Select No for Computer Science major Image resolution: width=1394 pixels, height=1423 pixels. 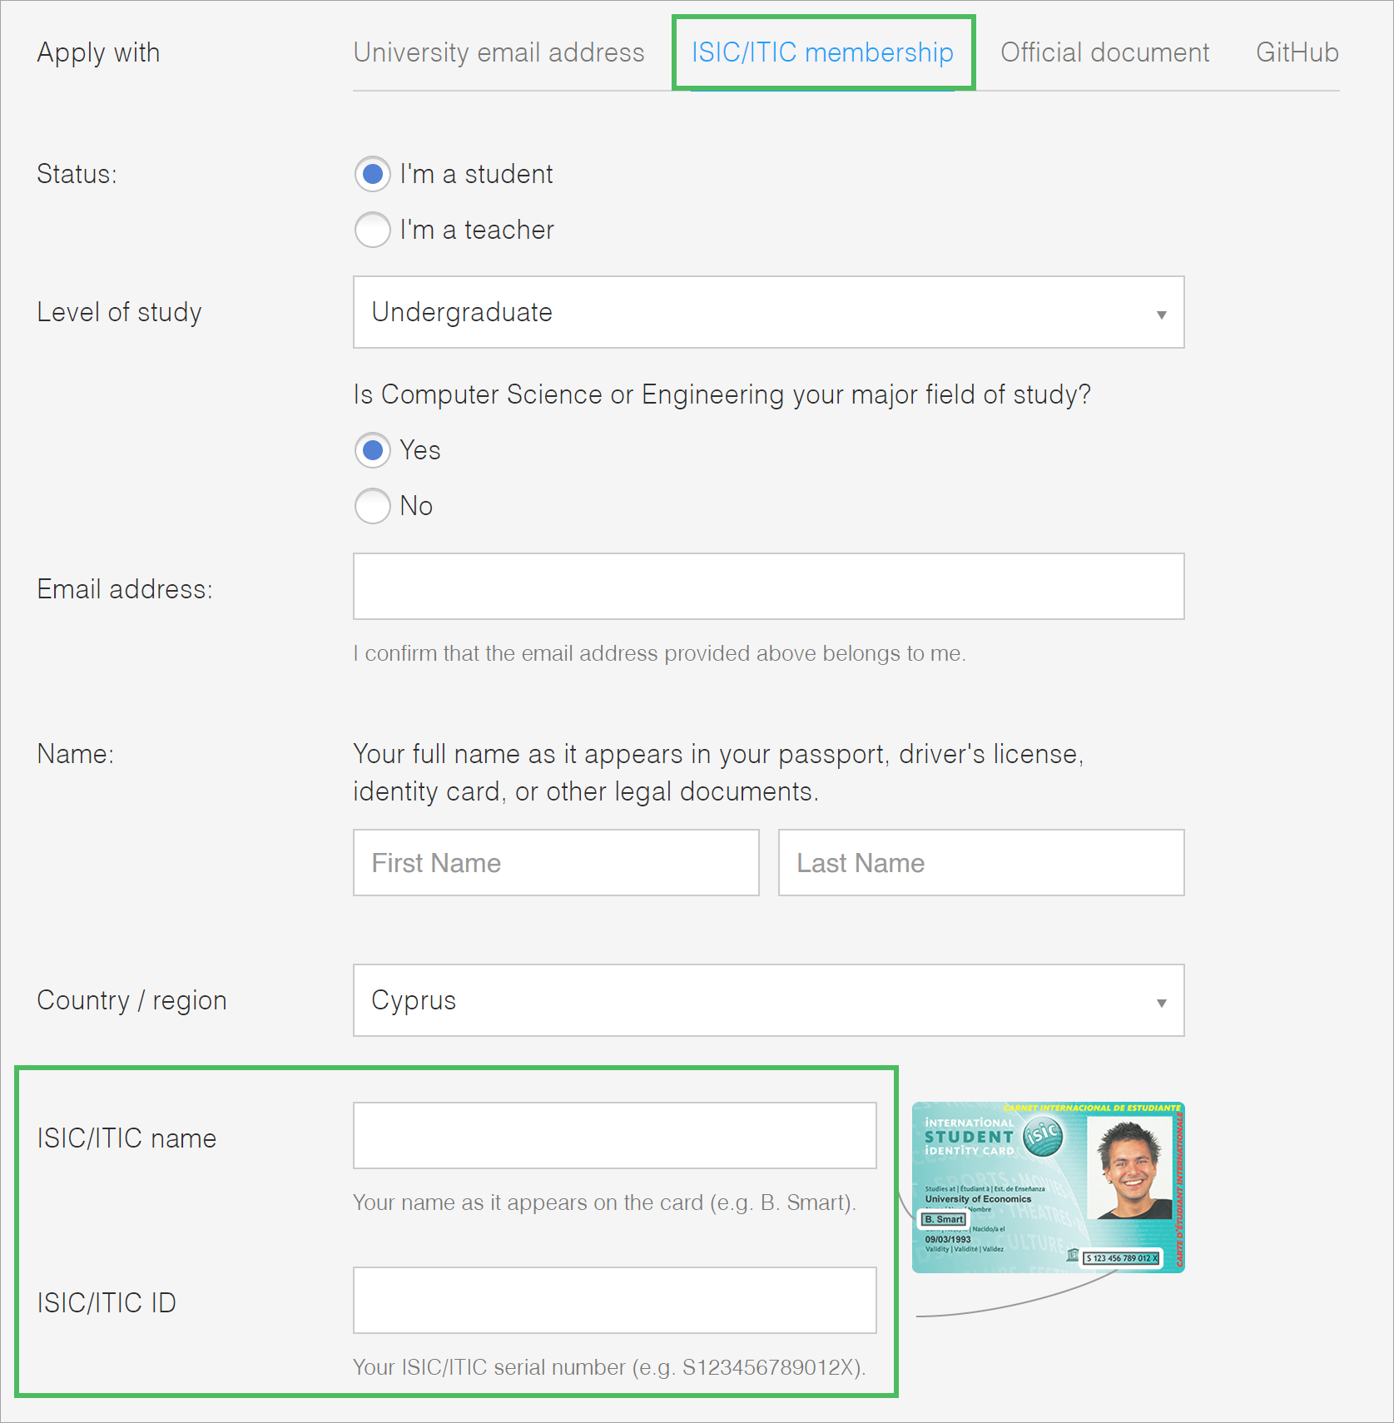[x=373, y=506]
